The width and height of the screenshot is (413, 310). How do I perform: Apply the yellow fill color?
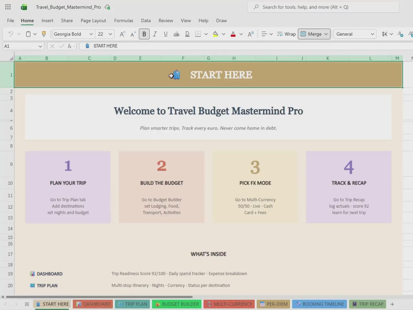click(216, 34)
